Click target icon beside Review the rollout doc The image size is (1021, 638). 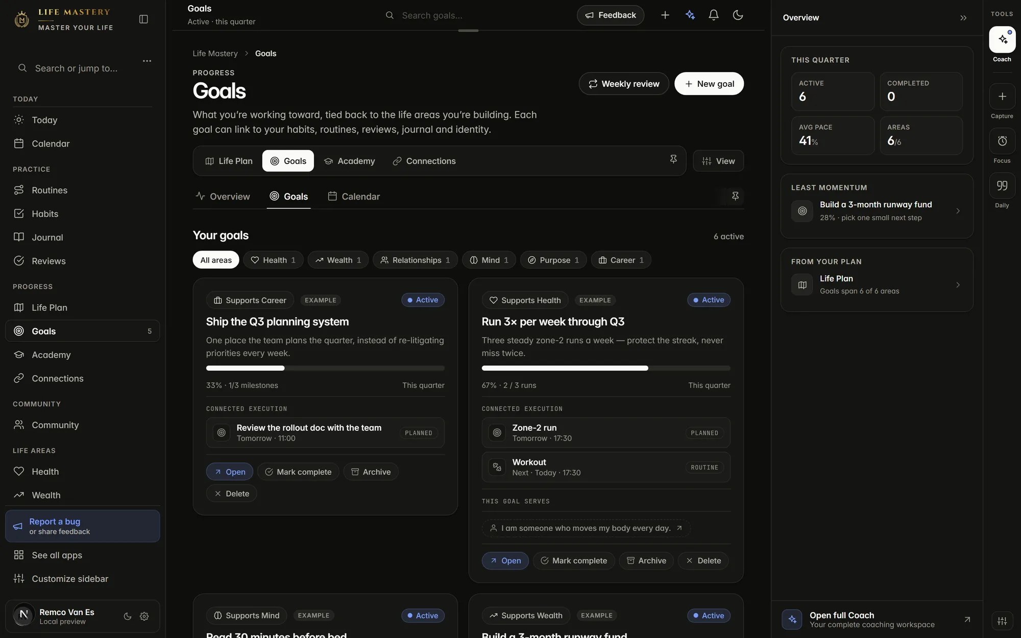[221, 433]
